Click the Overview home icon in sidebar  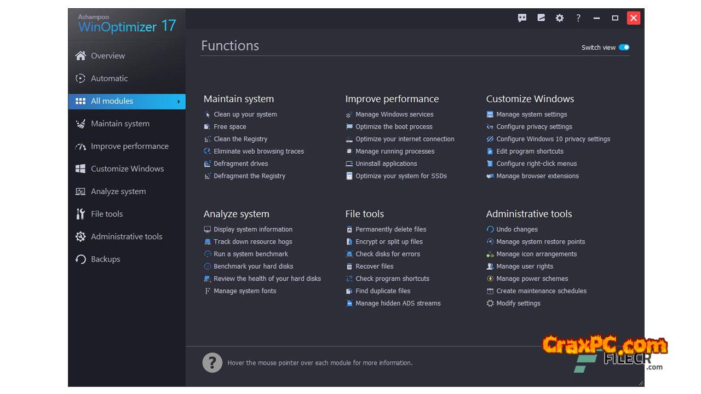click(x=81, y=56)
